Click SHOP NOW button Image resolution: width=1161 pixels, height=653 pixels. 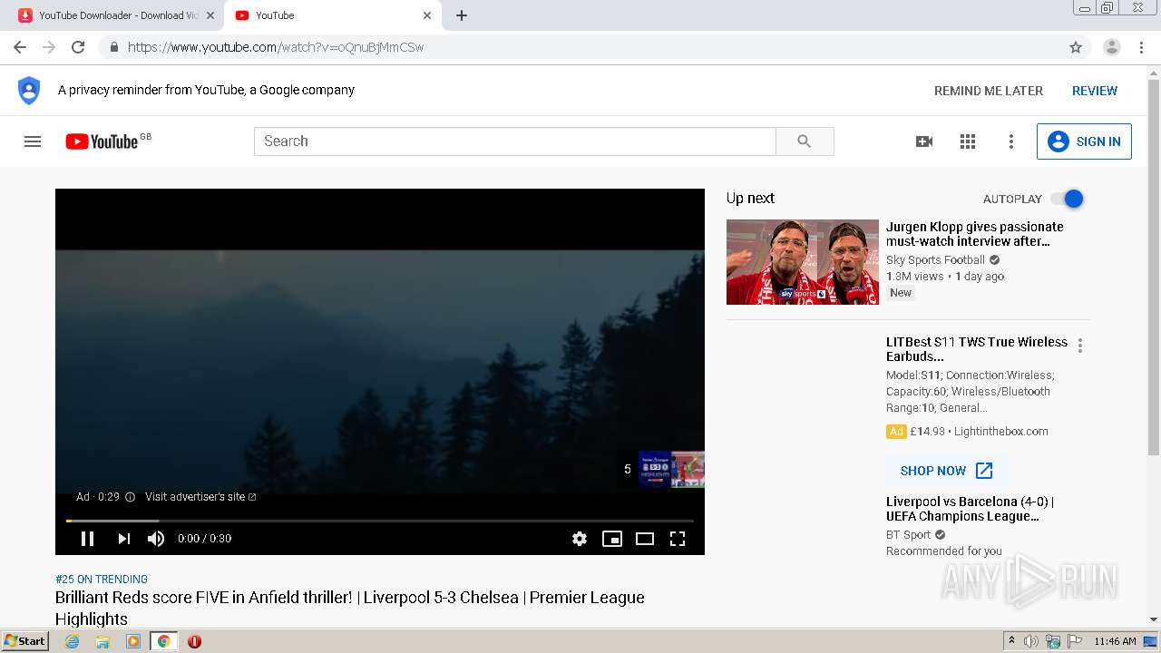pyautogui.click(x=947, y=471)
